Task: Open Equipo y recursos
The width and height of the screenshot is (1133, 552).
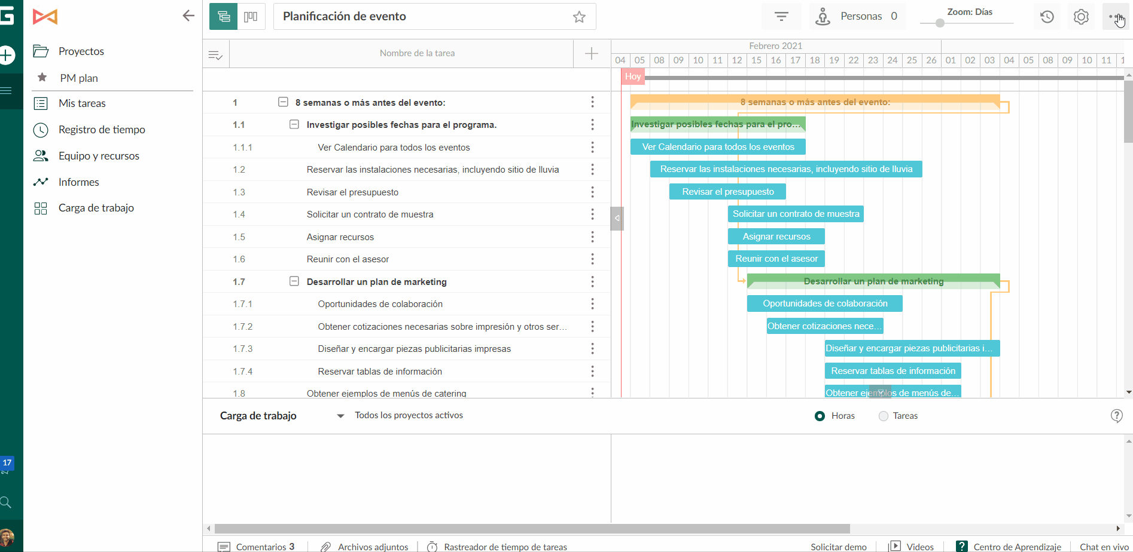Action: point(99,156)
